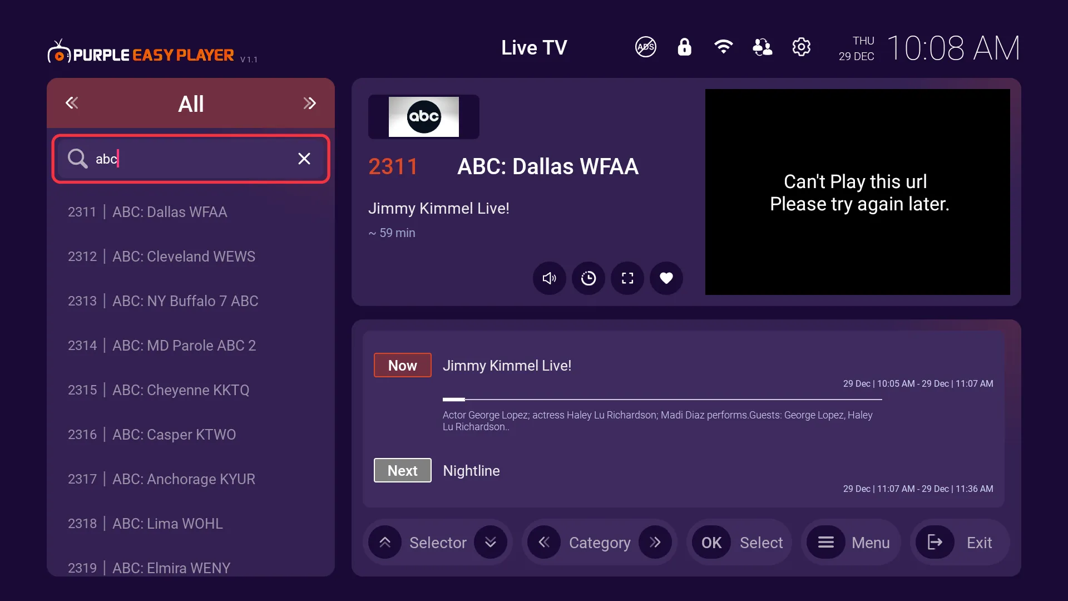The image size is (1068, 601).
Task: Clear the search text with X
Action: [304, 159]
